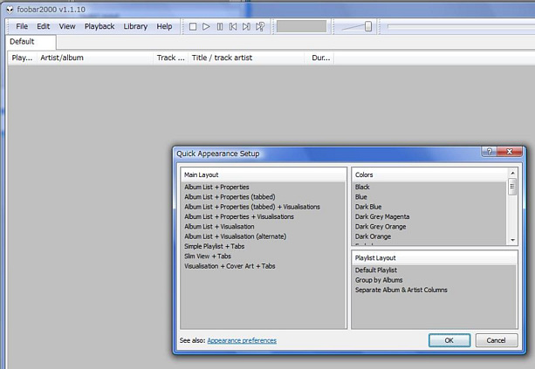This screenshot has width=535, height=369.
Task: Pick Dark Grey Orange color scheme
Action: pyautogui.click(x=381, y=227)
